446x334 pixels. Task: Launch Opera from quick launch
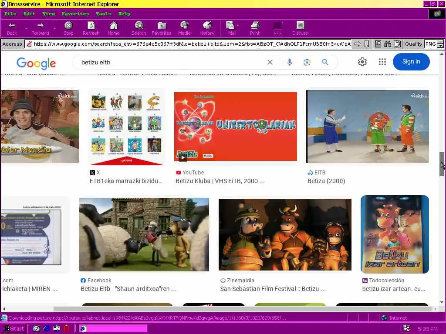66,329
